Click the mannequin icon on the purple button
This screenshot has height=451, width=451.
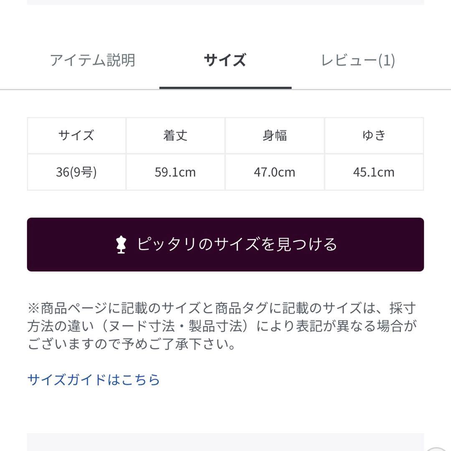[x=122, y=246]
